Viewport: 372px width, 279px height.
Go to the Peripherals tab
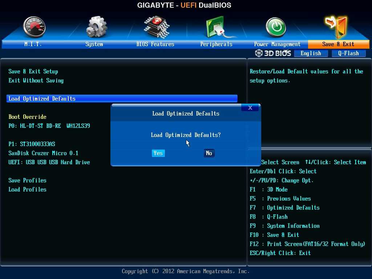[216, 44]
